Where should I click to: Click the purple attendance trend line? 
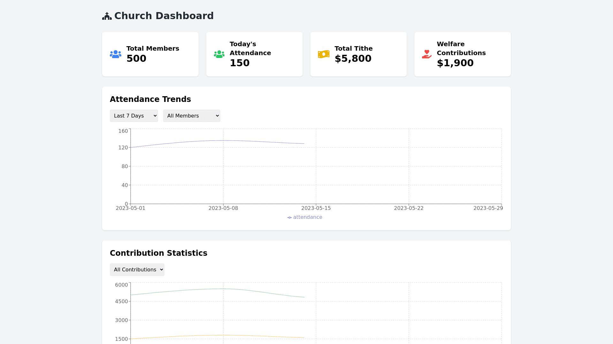tap(223, 140)
